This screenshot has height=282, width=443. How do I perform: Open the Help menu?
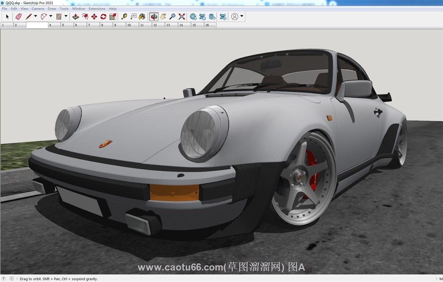click(113, 9)
